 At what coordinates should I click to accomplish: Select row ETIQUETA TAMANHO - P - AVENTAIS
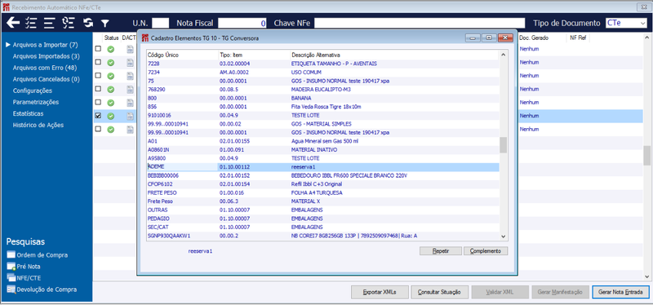pyautogui.click(x=322, y=64)
